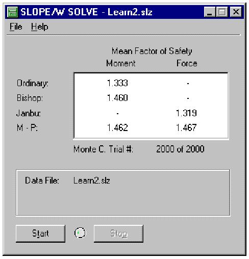Maximize the SLOPE/W SOLVE window
The image size is (249, 259).
pos(222,12)
